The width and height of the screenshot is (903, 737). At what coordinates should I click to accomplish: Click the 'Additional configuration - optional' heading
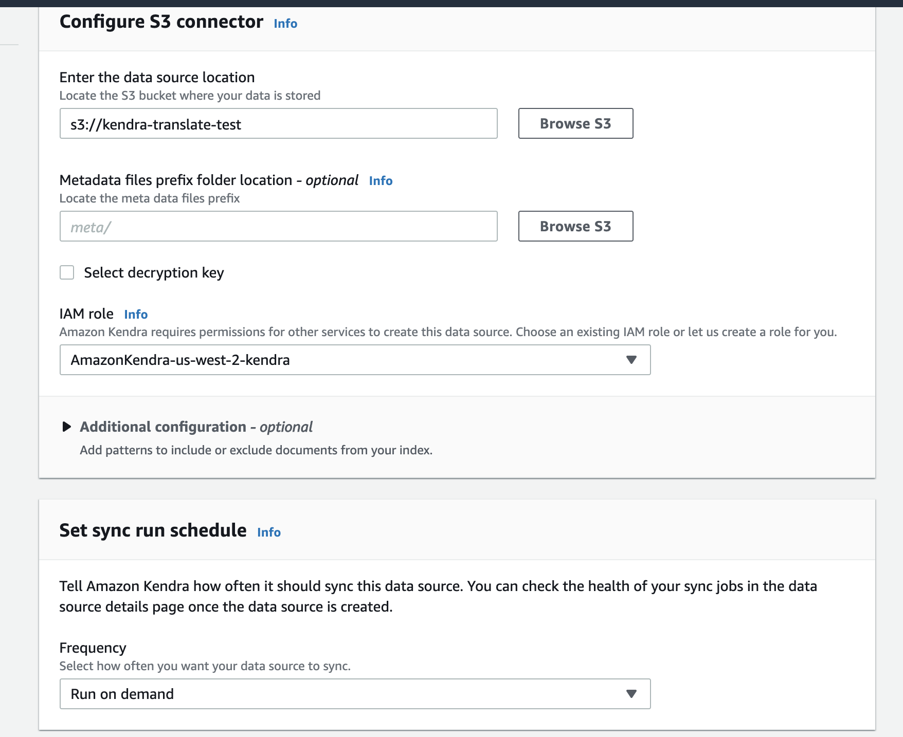196,427
